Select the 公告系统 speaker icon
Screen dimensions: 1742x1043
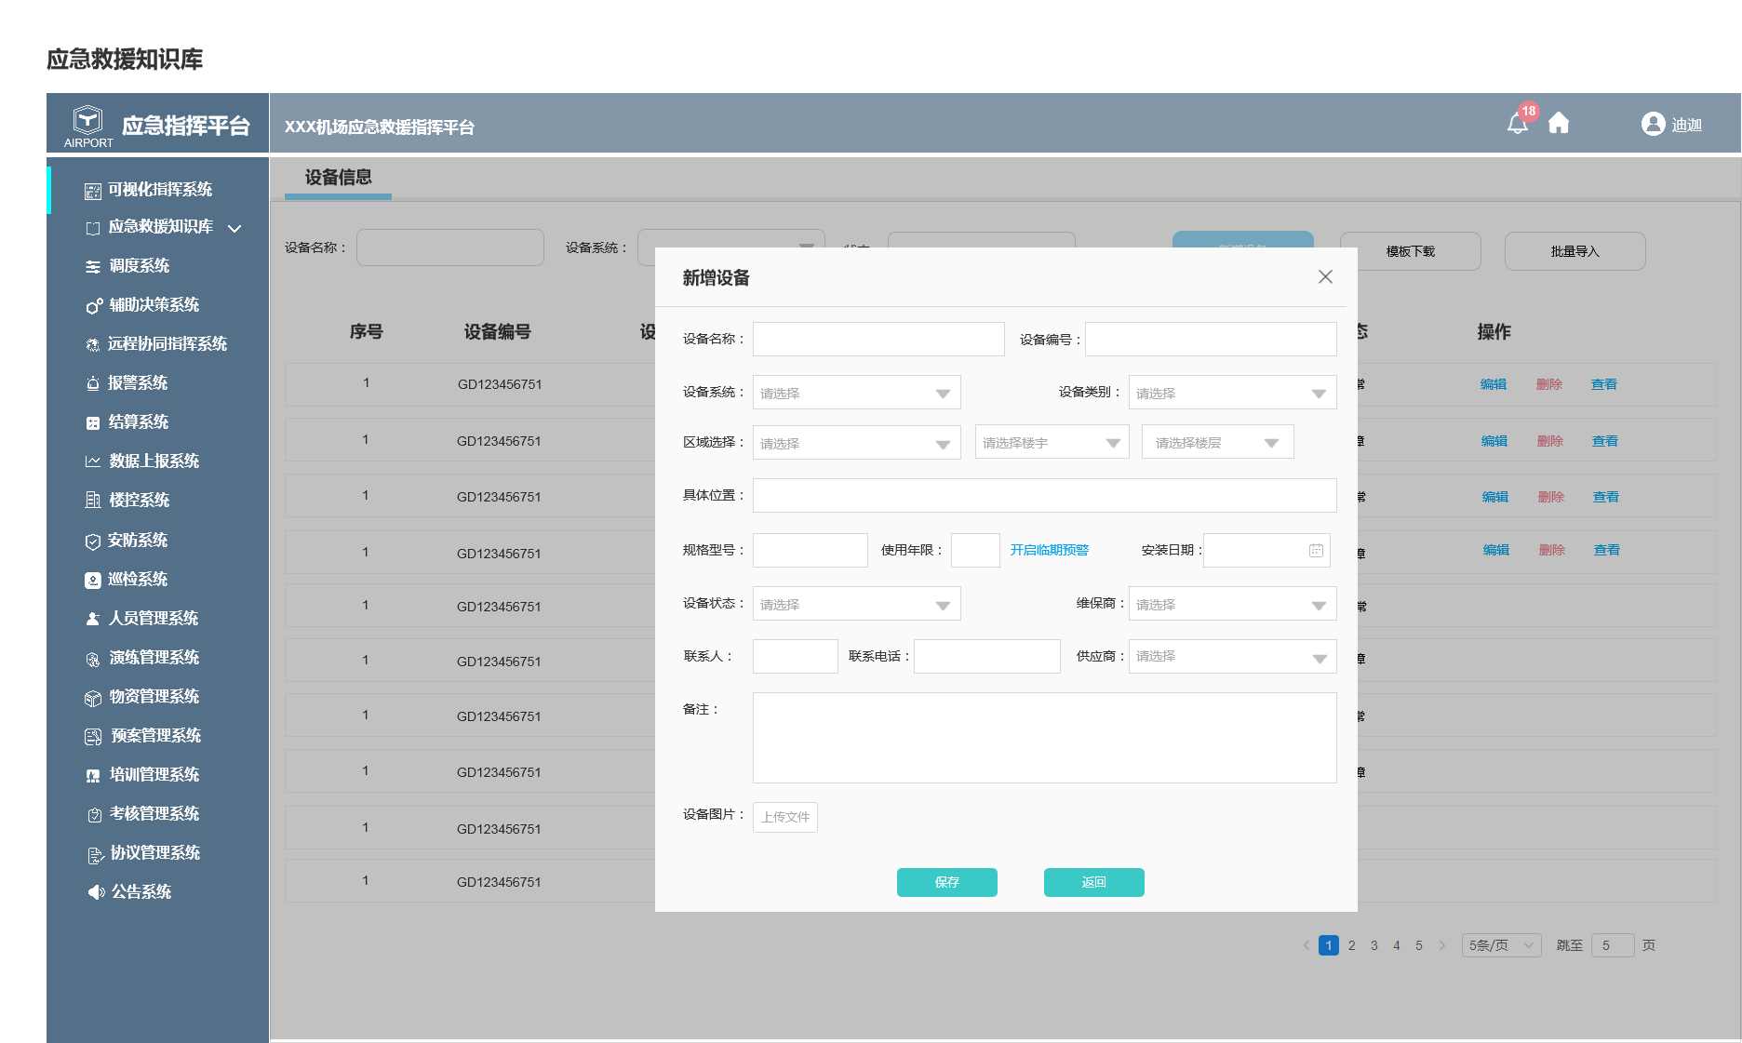(x=96, y=892)
